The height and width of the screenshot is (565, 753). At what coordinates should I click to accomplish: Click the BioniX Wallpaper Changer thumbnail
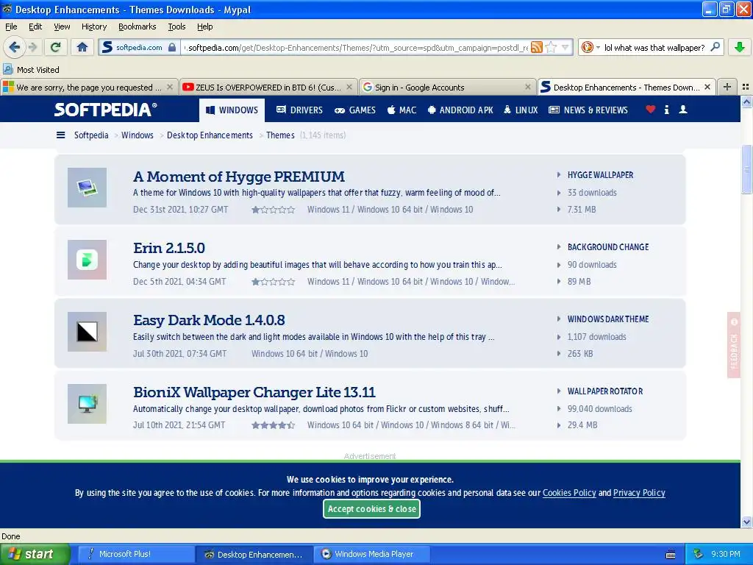pos(87,404)
